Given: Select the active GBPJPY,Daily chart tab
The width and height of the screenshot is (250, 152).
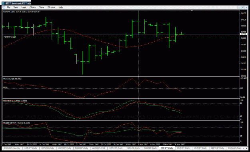Looking at the screenshot, I should [167, 148].
